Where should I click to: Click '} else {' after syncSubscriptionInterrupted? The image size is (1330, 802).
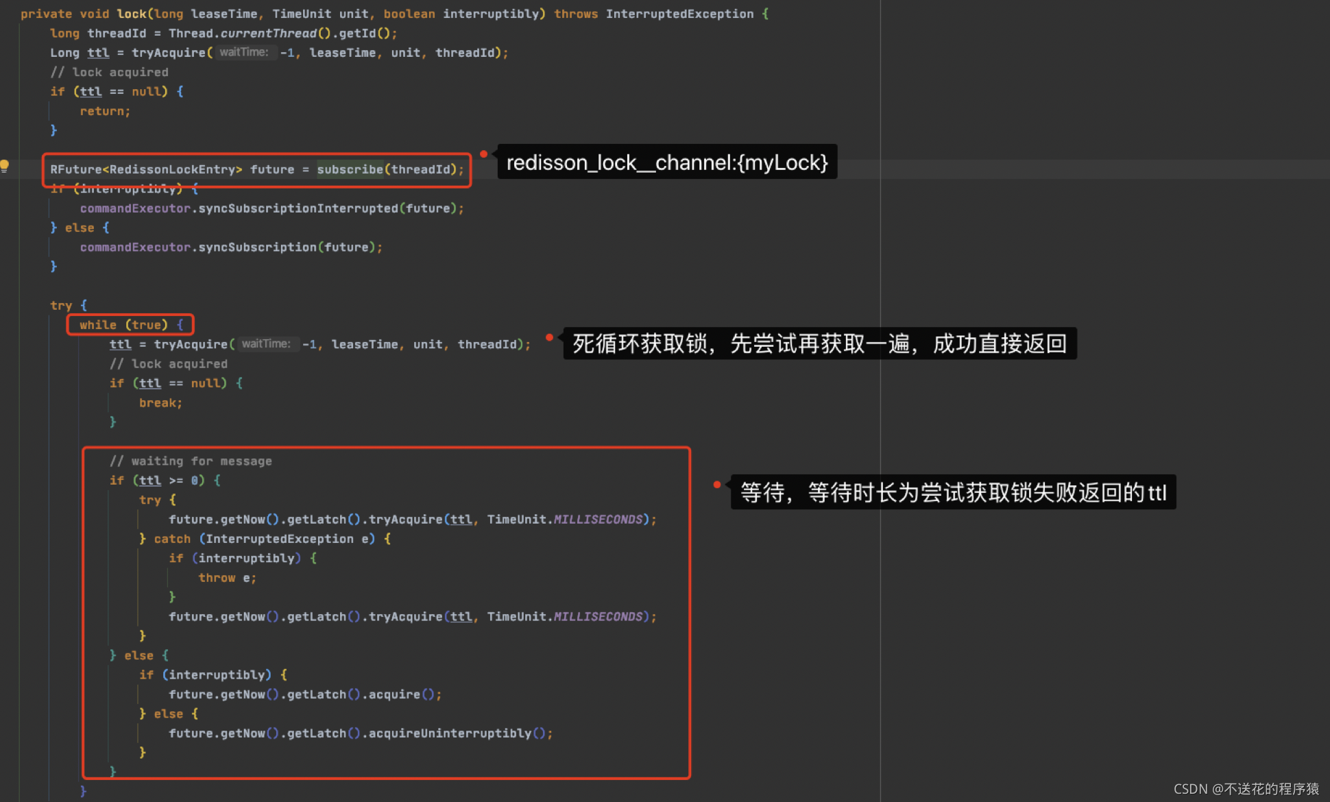[80, 228]
